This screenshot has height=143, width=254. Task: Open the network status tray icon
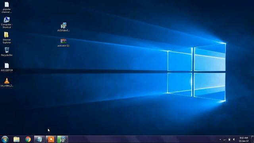(x=225, y=139)
